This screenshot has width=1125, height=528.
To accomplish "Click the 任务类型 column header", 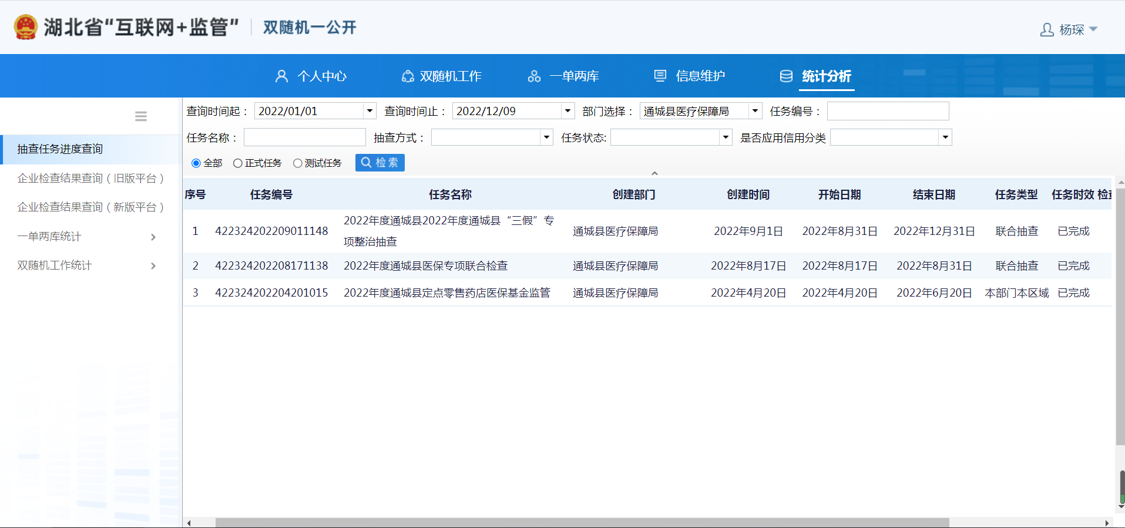I will 1017,194.
